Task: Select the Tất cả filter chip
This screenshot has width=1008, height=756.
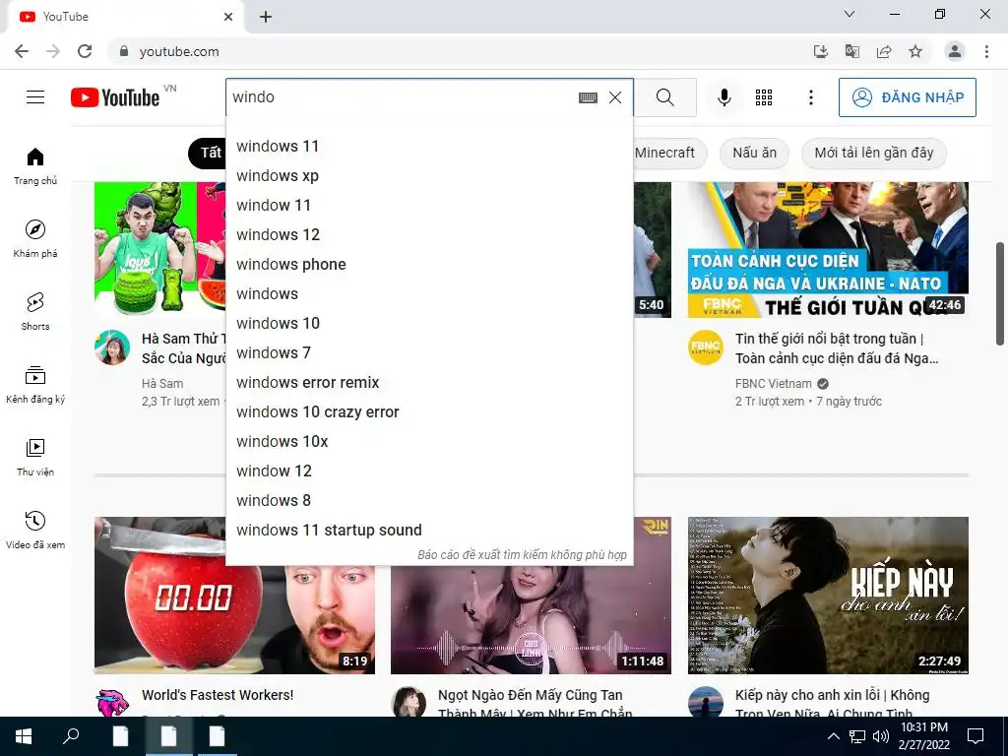Action: 207,153
